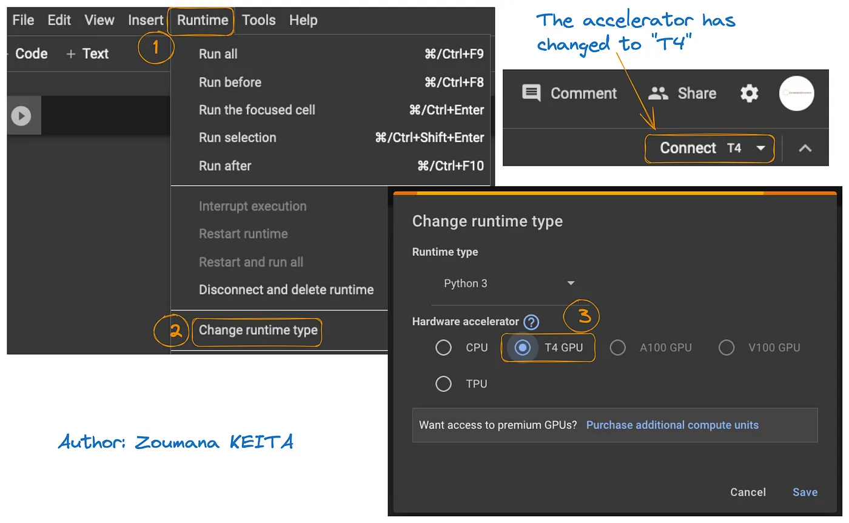Click the Hardware accelerator help icon

tap(532, 322)
